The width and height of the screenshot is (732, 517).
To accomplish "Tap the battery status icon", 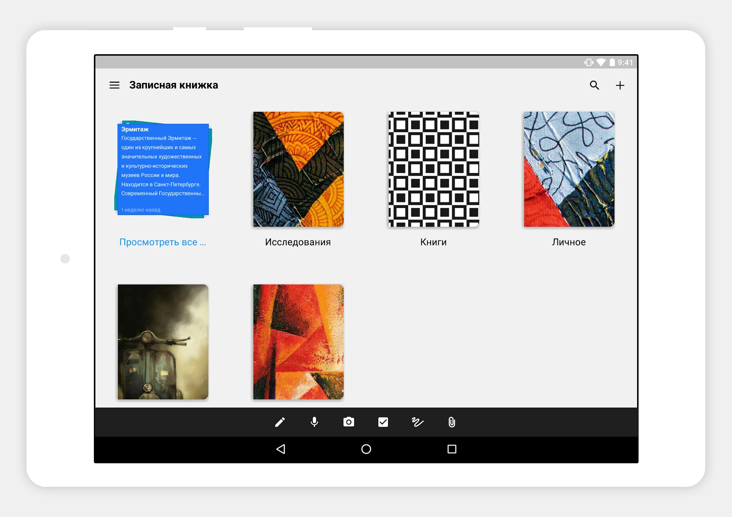I will coord(612,62).
